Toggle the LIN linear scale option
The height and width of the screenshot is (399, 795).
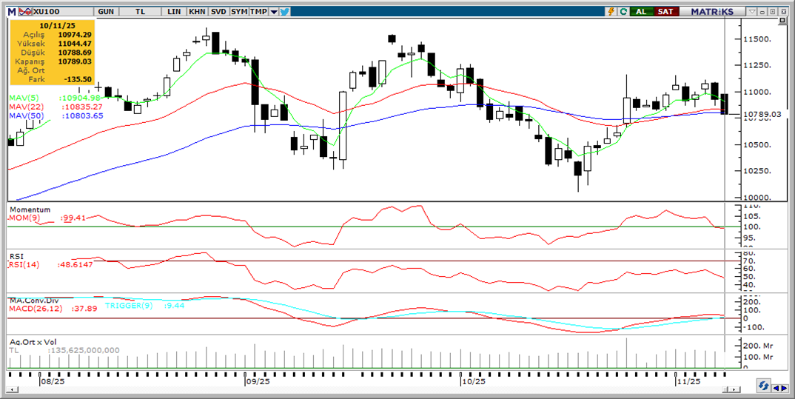click(x=174, y=12)
